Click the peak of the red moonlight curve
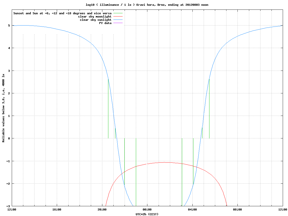288x216 pixels. pyautogui.click(x=164, y=162)
